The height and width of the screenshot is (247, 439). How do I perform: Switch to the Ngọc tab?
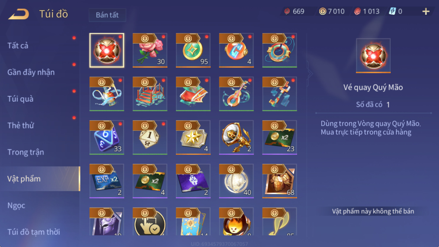[x=16, y=206]
